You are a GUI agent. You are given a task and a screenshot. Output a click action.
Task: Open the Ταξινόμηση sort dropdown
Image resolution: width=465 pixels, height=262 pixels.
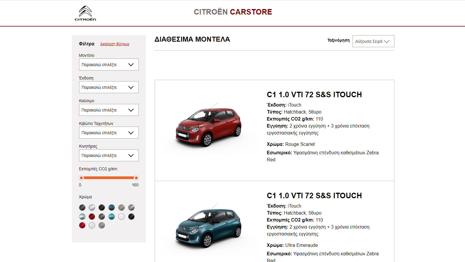(373, 41)
